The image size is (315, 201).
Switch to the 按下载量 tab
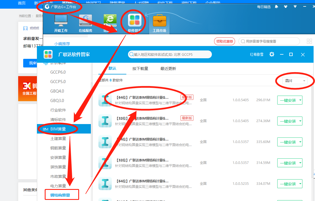pos(140,69)
